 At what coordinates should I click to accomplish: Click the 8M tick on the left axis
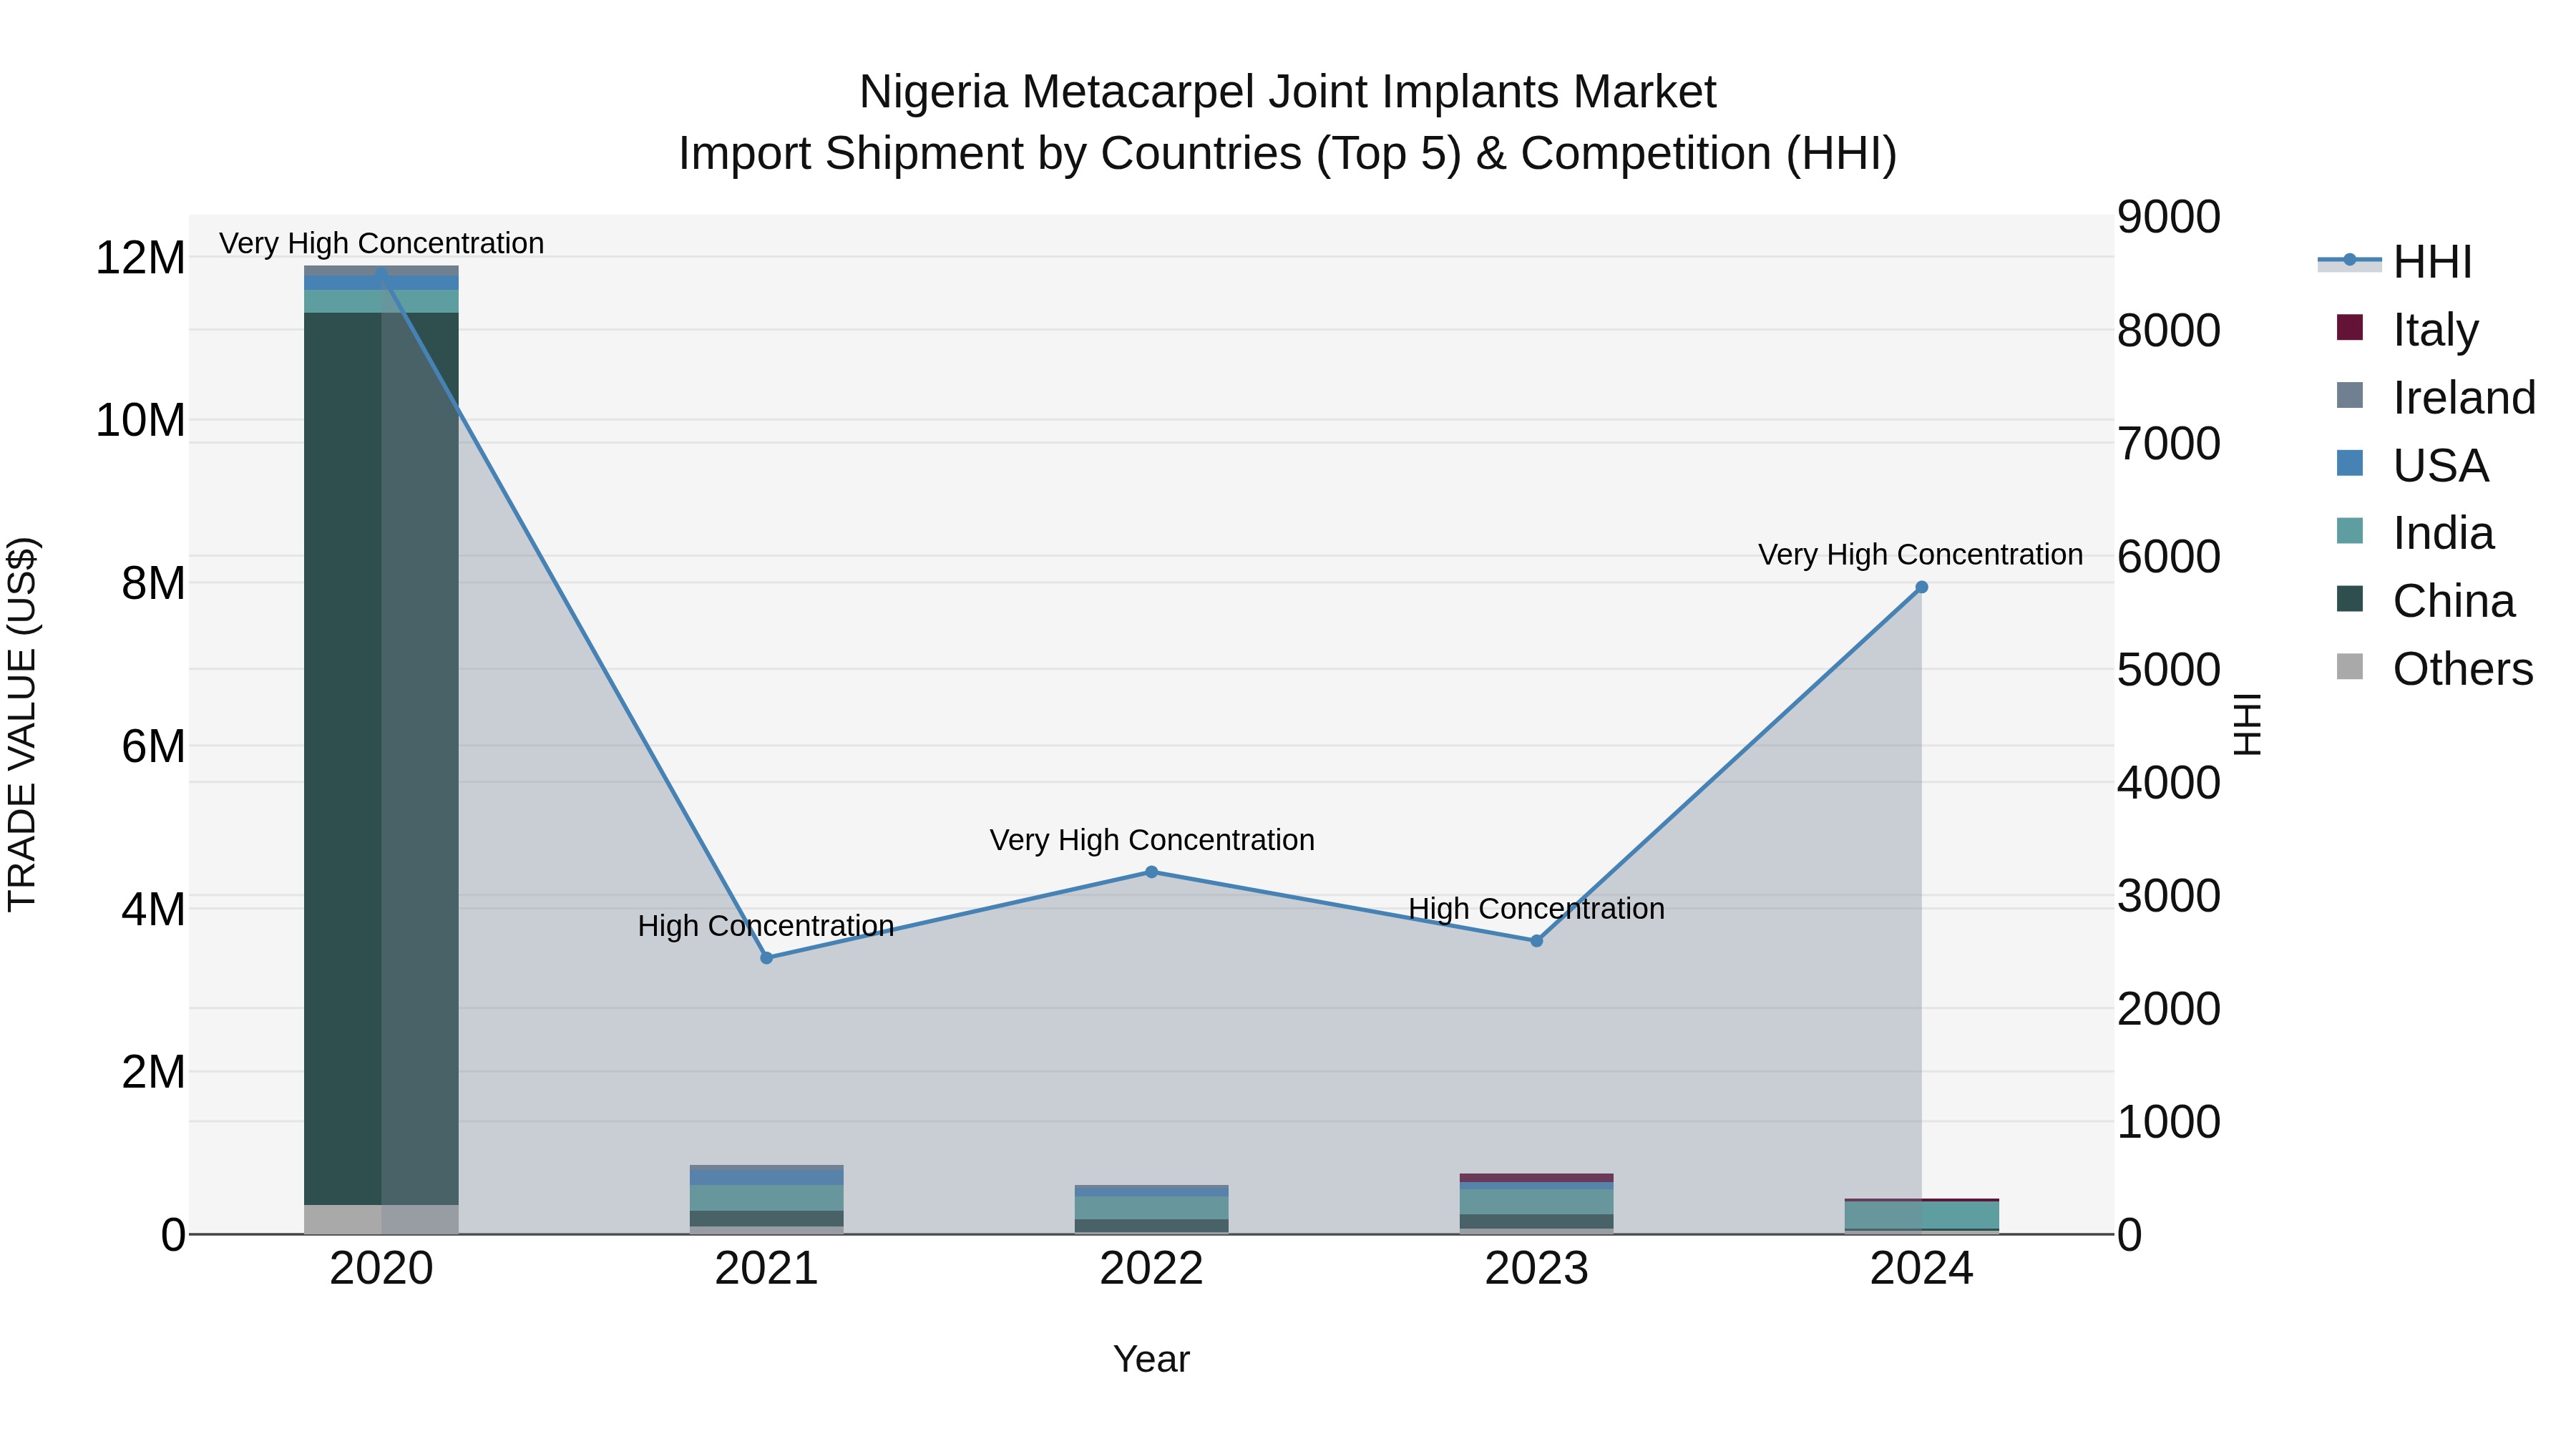click(153, 583)
